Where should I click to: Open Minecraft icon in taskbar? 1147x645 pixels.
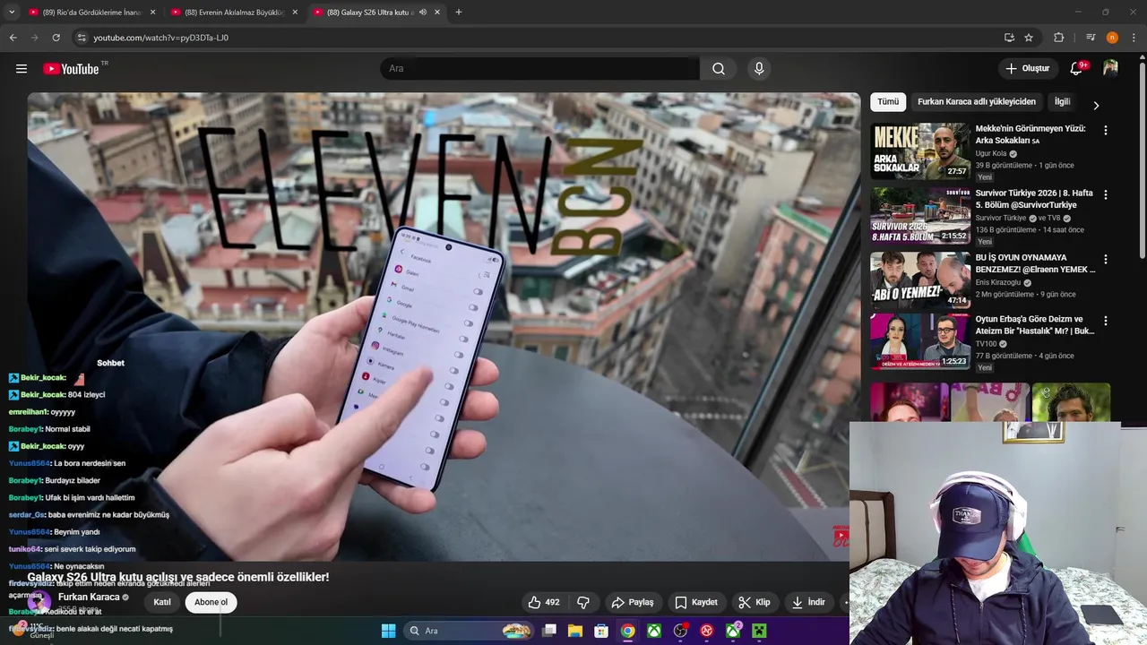759,631
